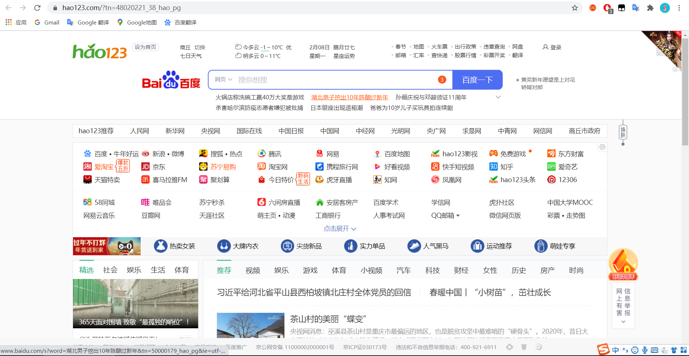Bookmark this page with star icon
Viewport: 689px width, 356px height.
pos(575,8)
